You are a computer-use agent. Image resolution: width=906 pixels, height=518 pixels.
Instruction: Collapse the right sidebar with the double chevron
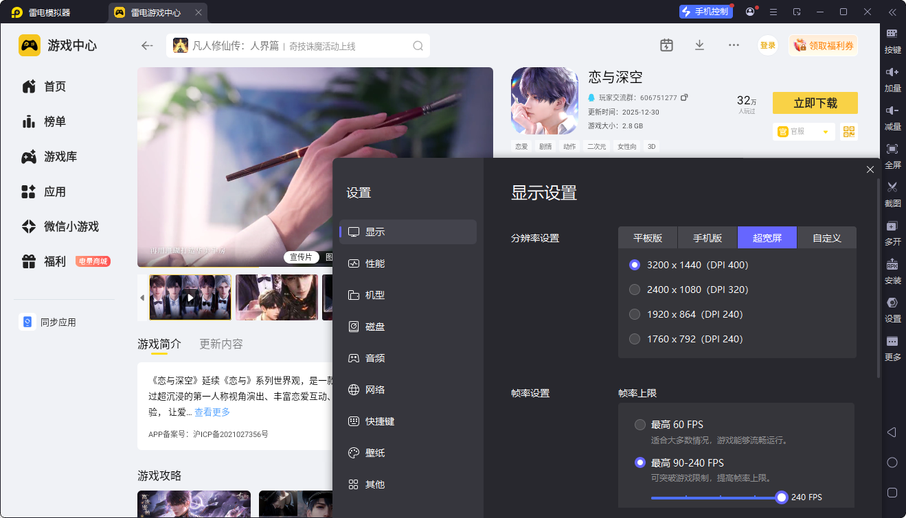tap(892, 12)
